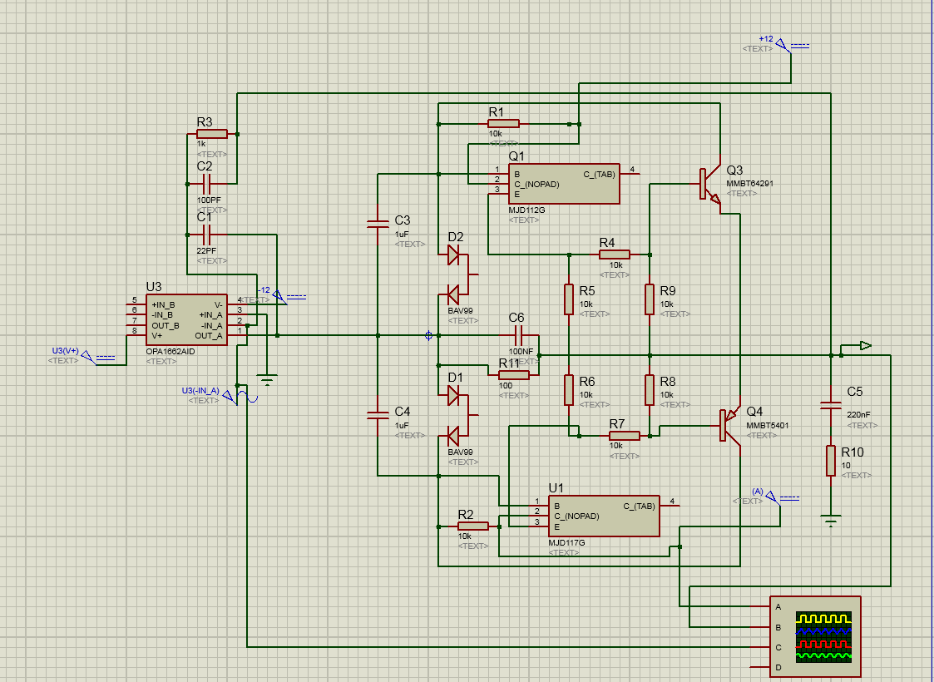
Task: Select the U1 MJD117G component body
Action: 604,516
